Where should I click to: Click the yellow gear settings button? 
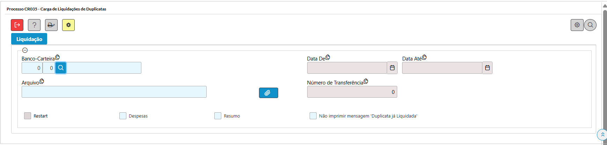pos(68,25)
